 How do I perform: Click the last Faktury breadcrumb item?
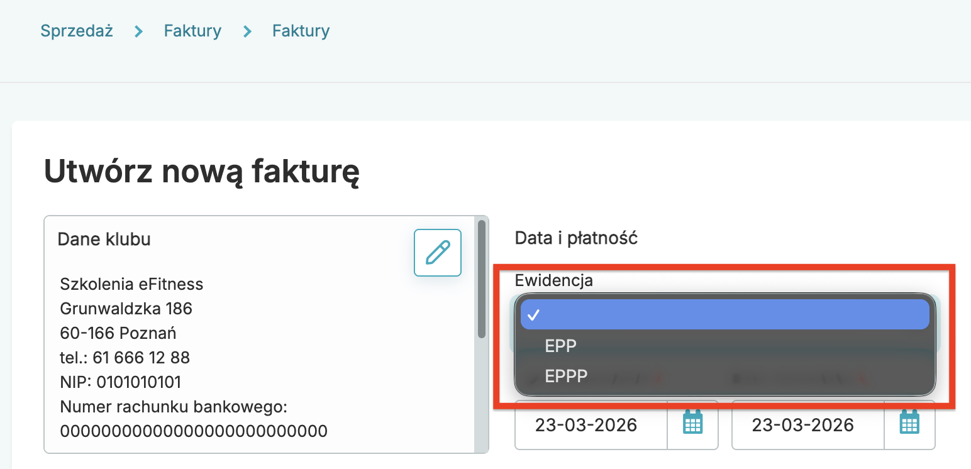[301, 31]
